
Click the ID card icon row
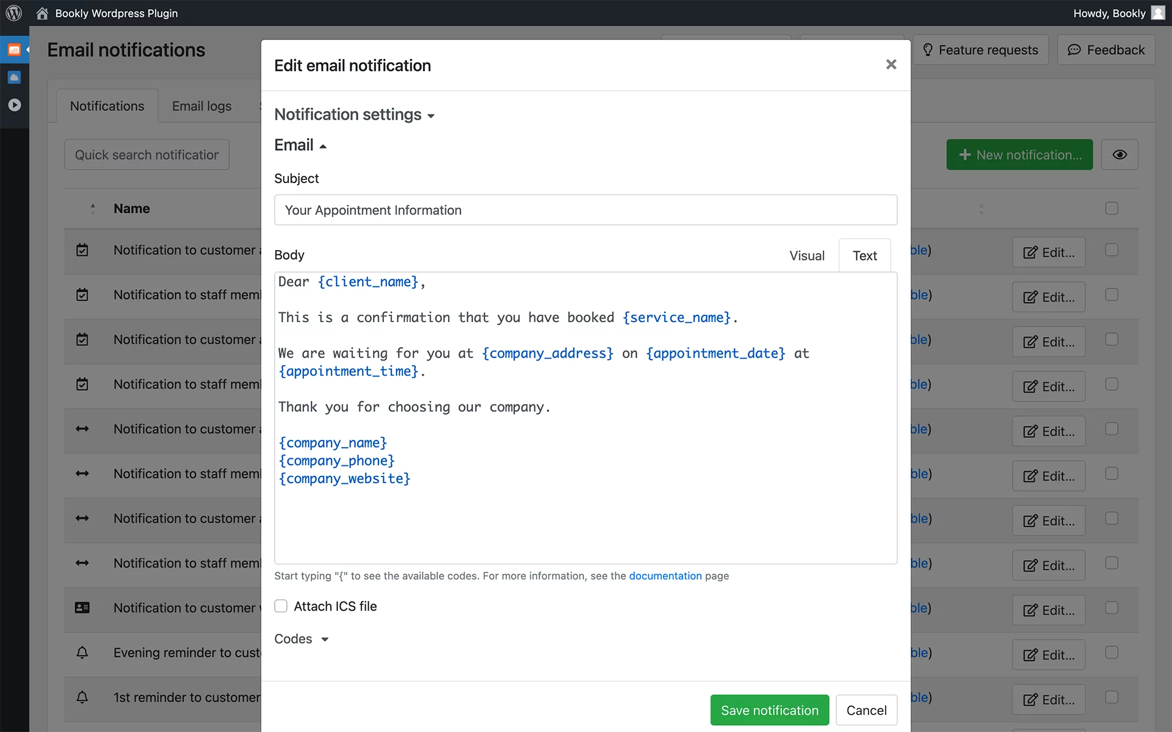click(x=82, y=608)
